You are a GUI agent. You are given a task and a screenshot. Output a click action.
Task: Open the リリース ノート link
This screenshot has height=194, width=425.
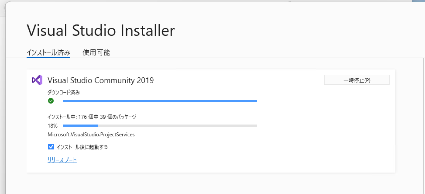pyautogui.click(x=62, y=160)
